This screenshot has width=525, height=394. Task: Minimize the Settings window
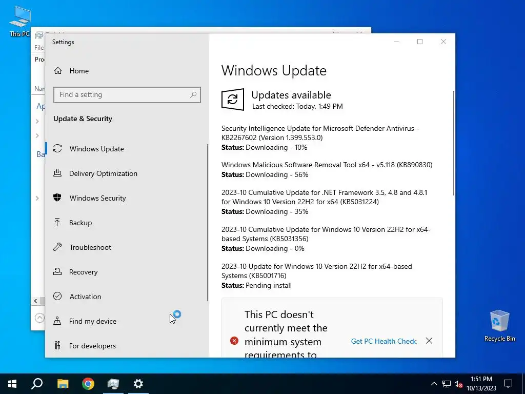[x=396, y=42]
